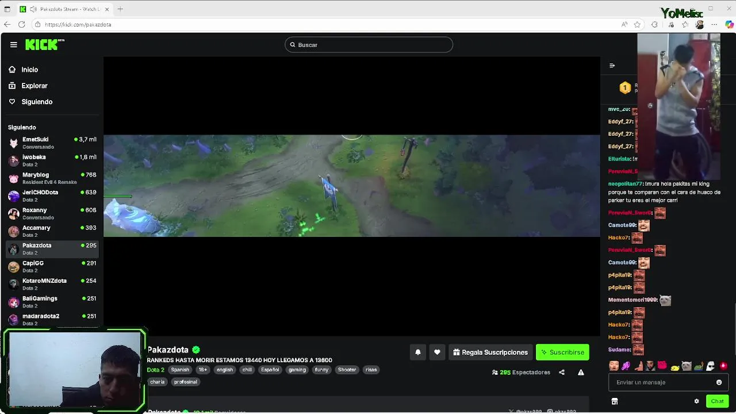Viewport: 736px width, 414px height.
Task: Open the Accamary channel in sidebar
Action: click(52, 231)
